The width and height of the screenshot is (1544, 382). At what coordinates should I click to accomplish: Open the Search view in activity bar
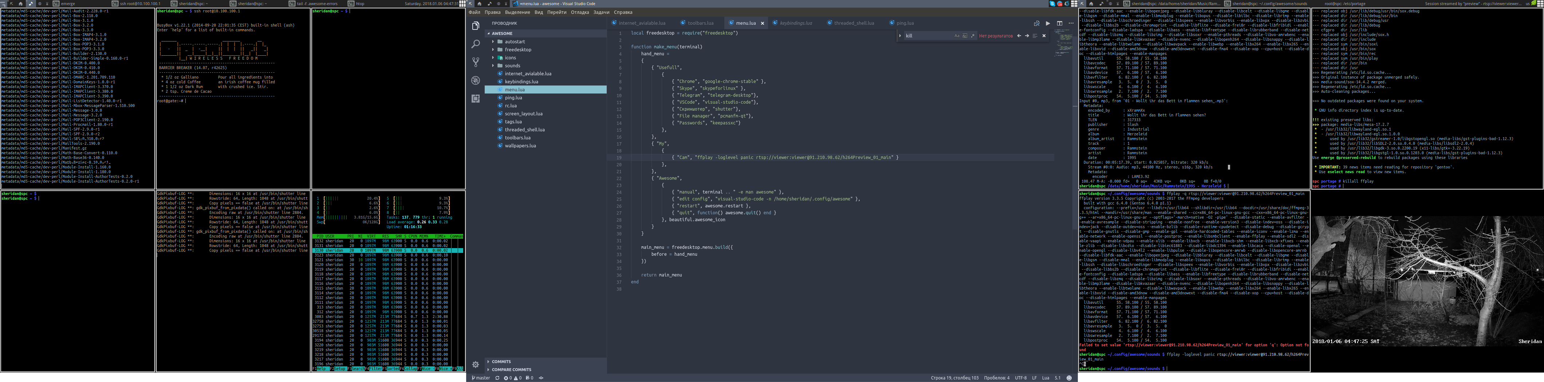coord(475,44)
